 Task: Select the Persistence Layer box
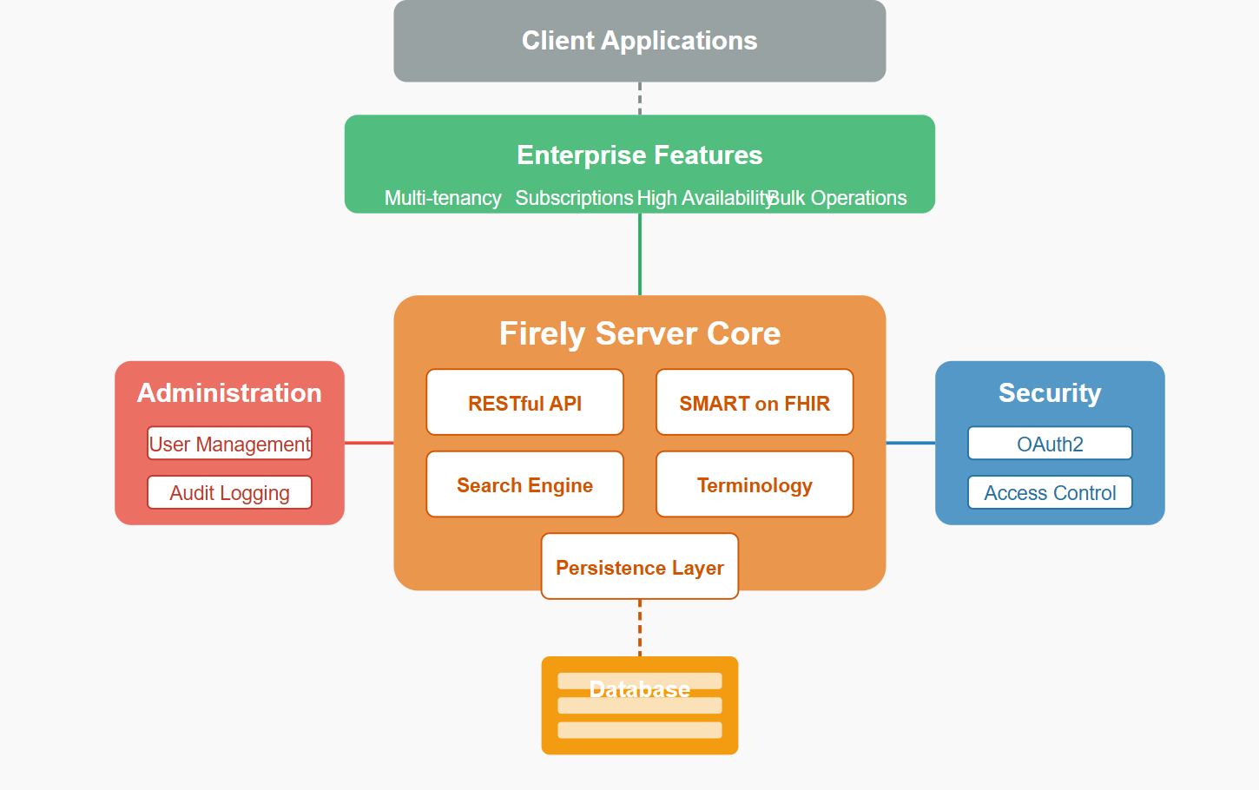(640, 567)
